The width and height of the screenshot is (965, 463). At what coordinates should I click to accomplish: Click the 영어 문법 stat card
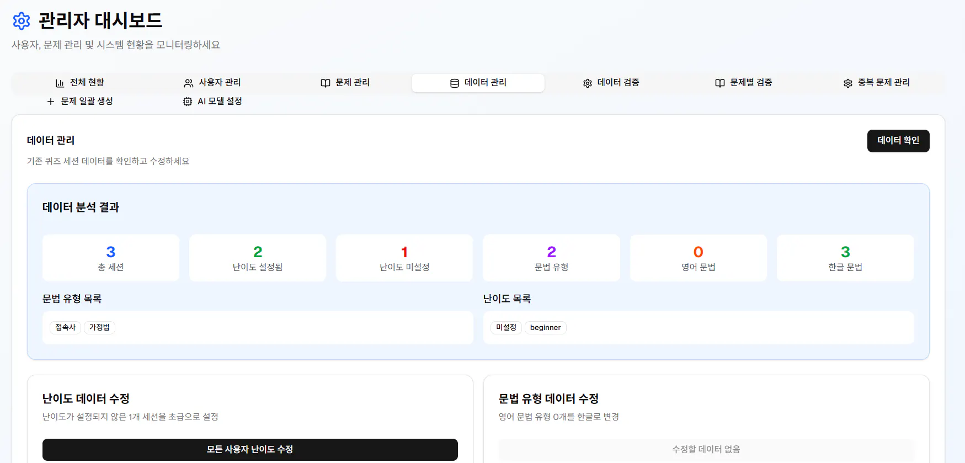[699, 258]
